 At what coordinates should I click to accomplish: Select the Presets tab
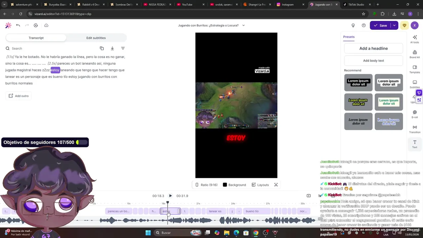pyautogui.click(x=349, y=37)
